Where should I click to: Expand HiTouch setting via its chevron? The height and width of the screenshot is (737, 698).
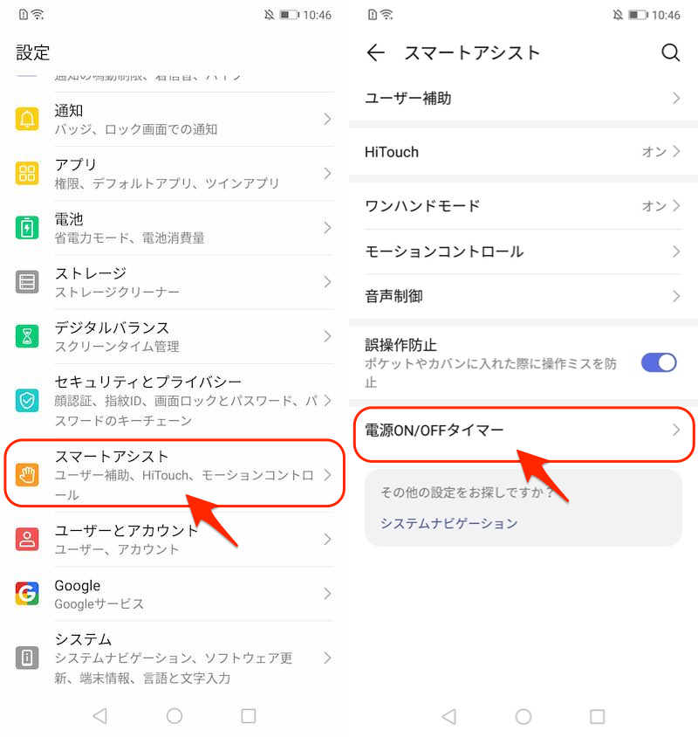tap(676, 151)
